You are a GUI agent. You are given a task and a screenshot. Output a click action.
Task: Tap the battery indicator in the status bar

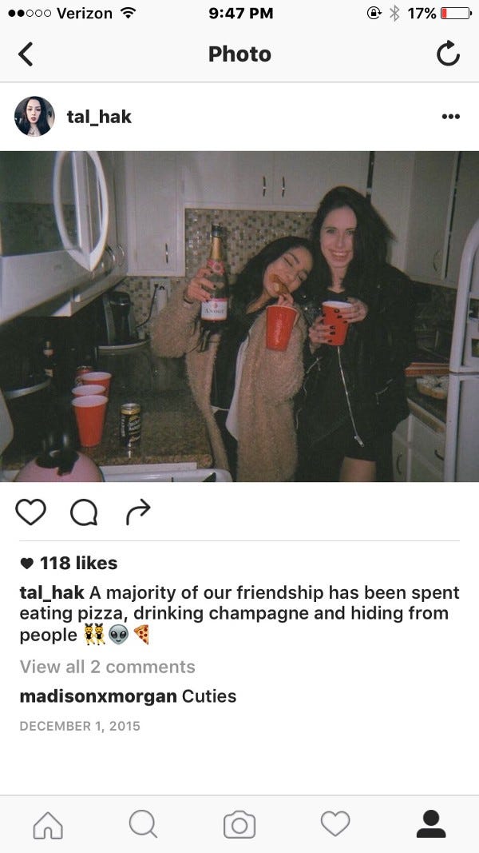click(x=456, y=13)
